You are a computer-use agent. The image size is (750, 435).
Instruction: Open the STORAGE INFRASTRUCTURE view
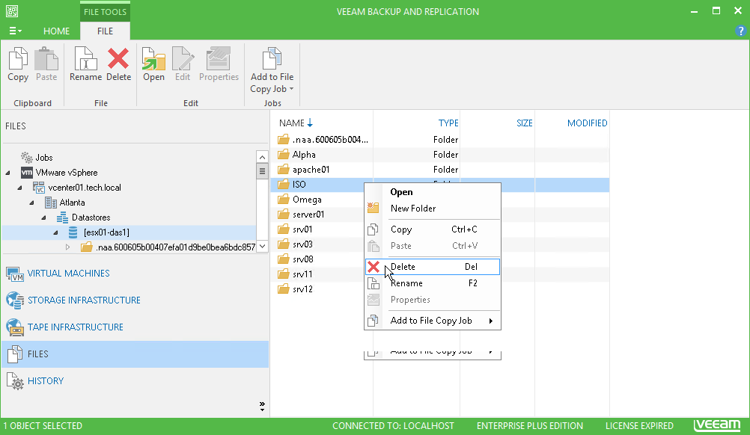[84, 300]
